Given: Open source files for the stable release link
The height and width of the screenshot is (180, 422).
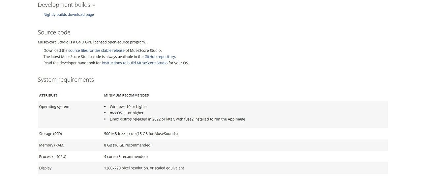Looking at the screenshot, I should [x=96, y=51].
